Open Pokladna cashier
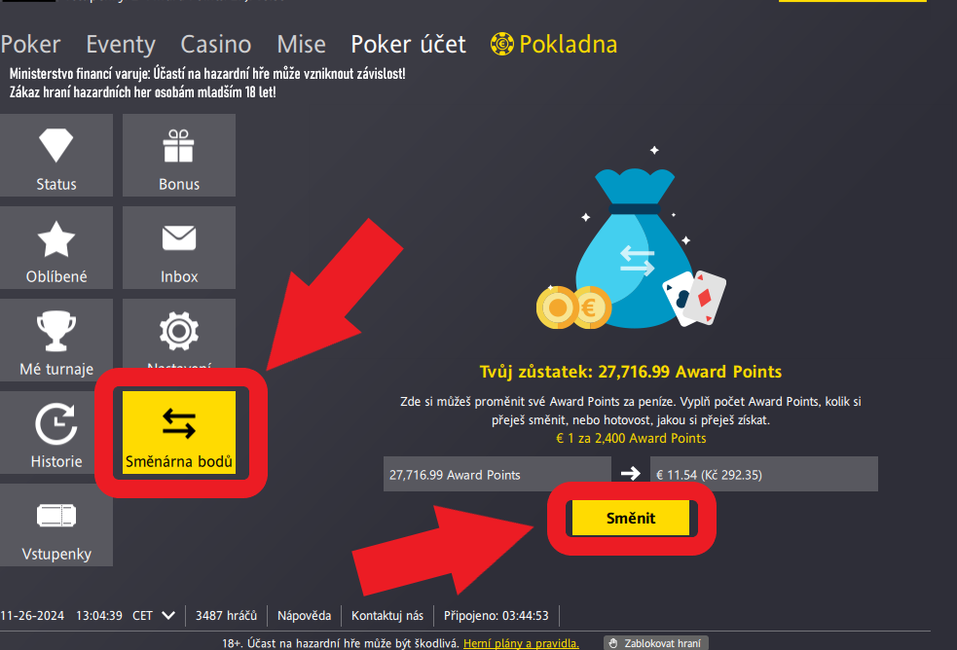Image resolution: width=957 pixels, height=650 pixels. (x=554, y=45)
